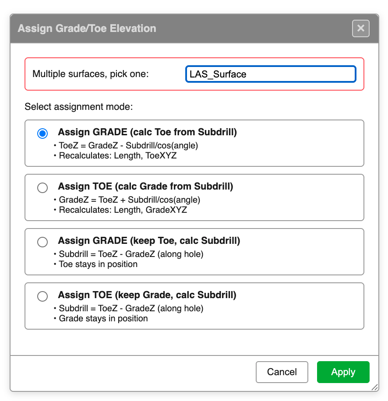Image resolution: width=388 pixels, height=401 pixels.
Task: Close the Assign Grade/Toe Elevation dialog
Action: pyautogui.click(x=360, y=28)
